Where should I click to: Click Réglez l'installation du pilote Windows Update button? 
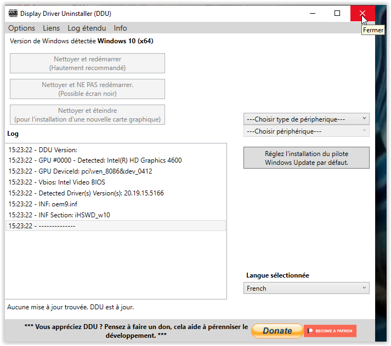pyautogui.click(x=306, y=158)
